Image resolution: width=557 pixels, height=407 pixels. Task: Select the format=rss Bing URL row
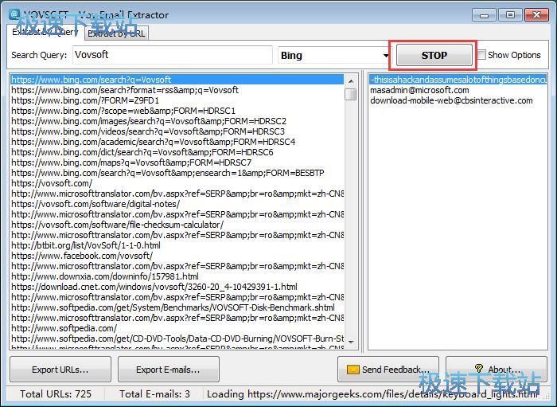pos(177,90)
